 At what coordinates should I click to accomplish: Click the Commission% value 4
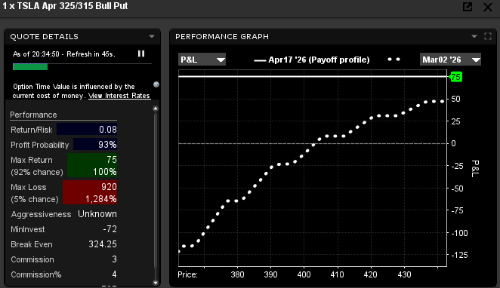[114, 274]
